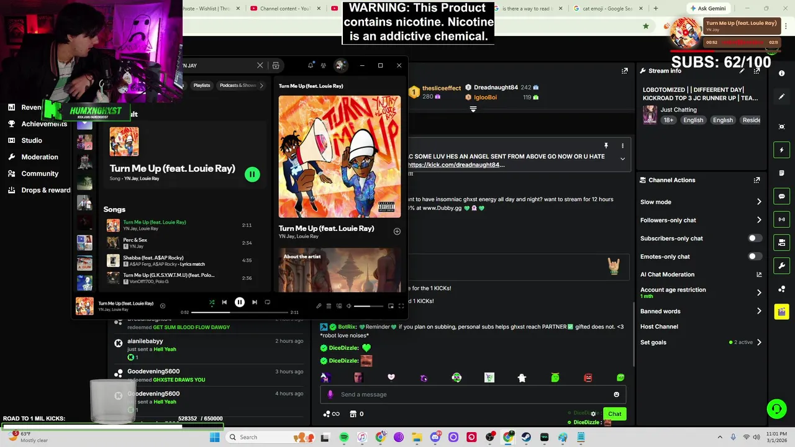
Task: Clear the Spotify search field with X
Action: [260, 65]
